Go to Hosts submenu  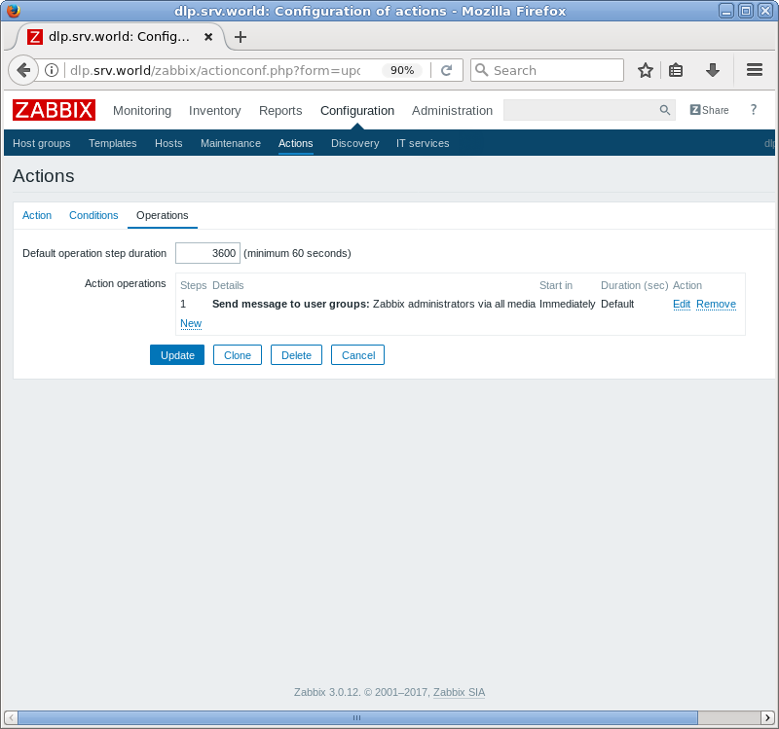click(168, 143)
